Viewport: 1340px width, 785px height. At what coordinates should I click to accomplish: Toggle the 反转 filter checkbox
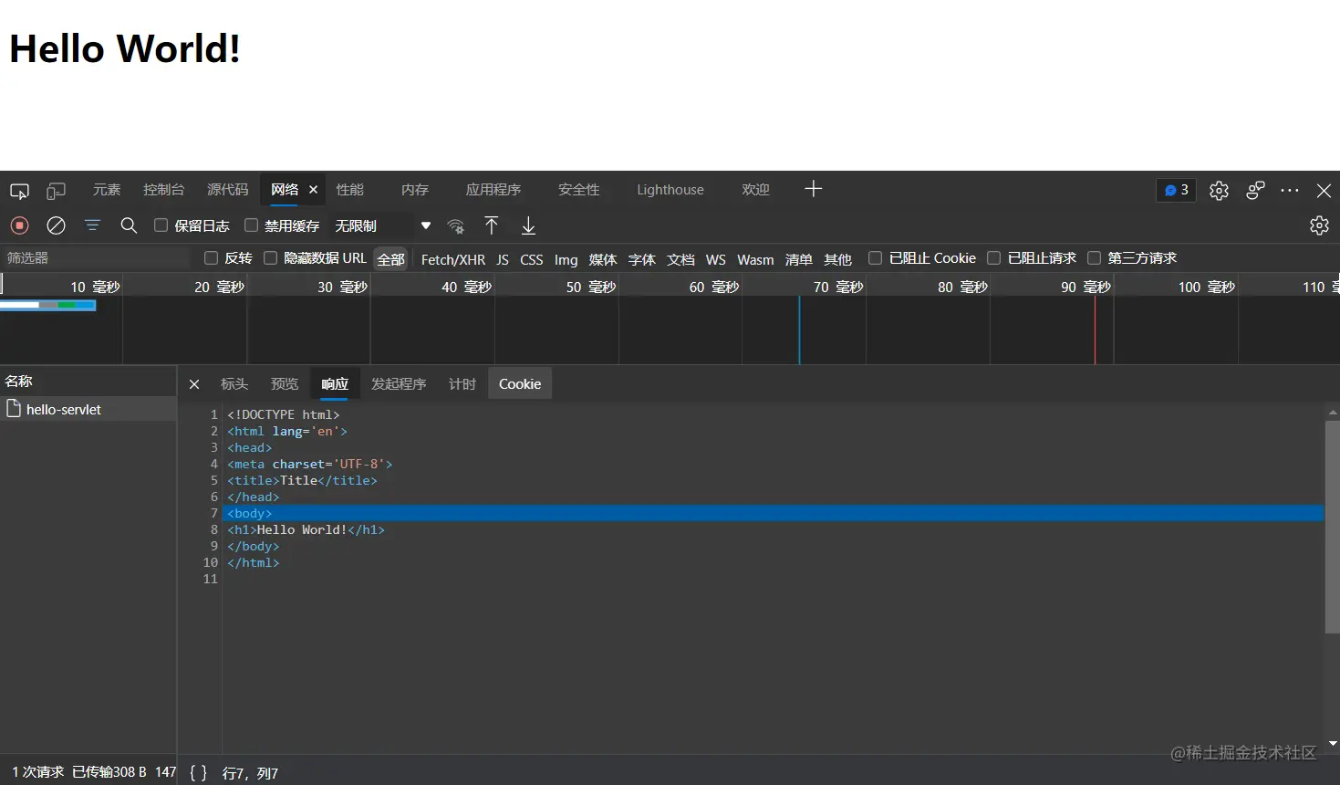pyautogui.click(x=211, y=258)
